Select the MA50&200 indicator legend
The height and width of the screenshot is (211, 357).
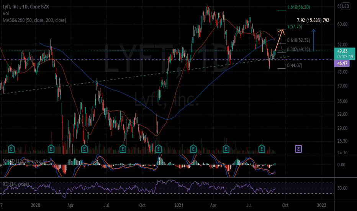[x=34, y=20]
